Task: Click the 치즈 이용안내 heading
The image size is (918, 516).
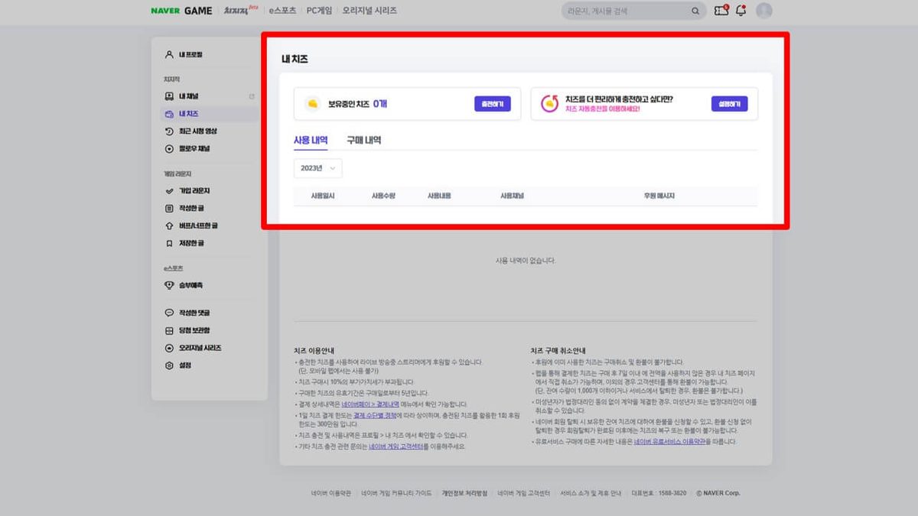Action: pos(314,350)
